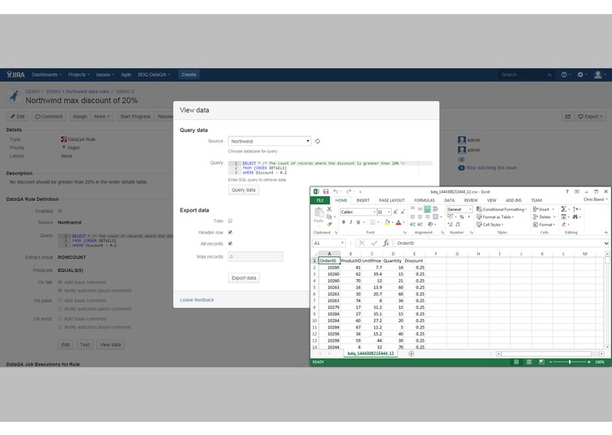
Task: Click the Percent Style icon
Action: click(461, 217)
